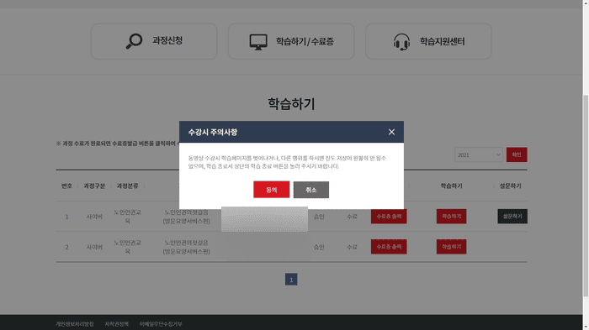The width and height of the screenshot is (589, 330).
Task: Close the 수강시 주의사항 dialog with X
Action: point(391,132)
